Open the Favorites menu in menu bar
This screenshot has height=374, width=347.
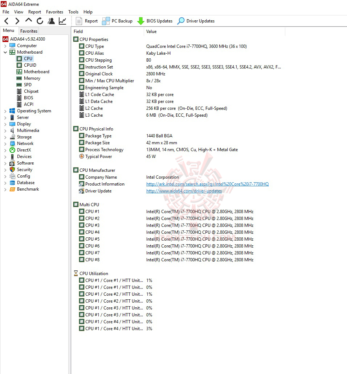[x=55, y=12]
